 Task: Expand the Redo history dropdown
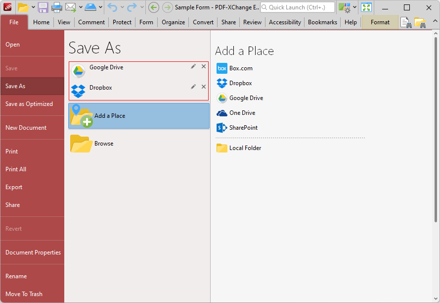pyautogui.click(x=142, y=7)
